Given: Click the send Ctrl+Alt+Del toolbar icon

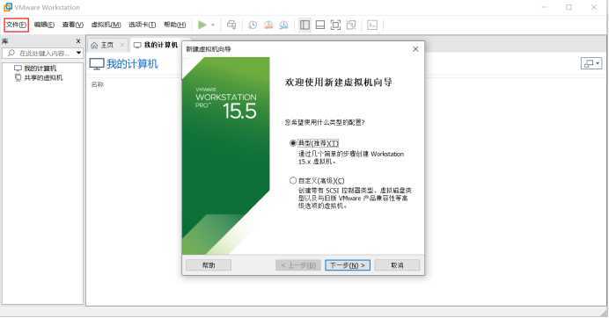Looking at the screenshot, I should pyautogui.click(x=231, y=25).
